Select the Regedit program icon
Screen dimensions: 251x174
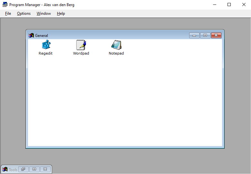[x=46, y=45]
